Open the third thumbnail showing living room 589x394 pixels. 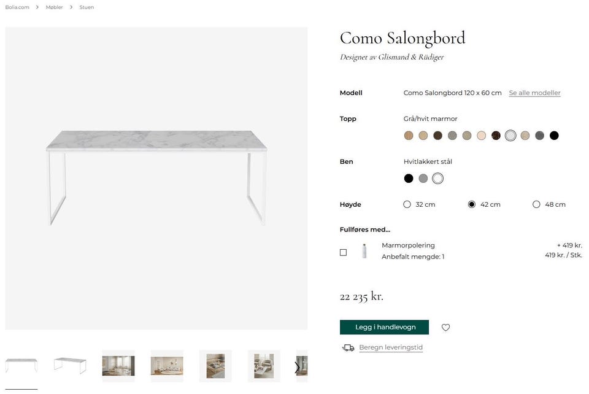tap(118, 366)
